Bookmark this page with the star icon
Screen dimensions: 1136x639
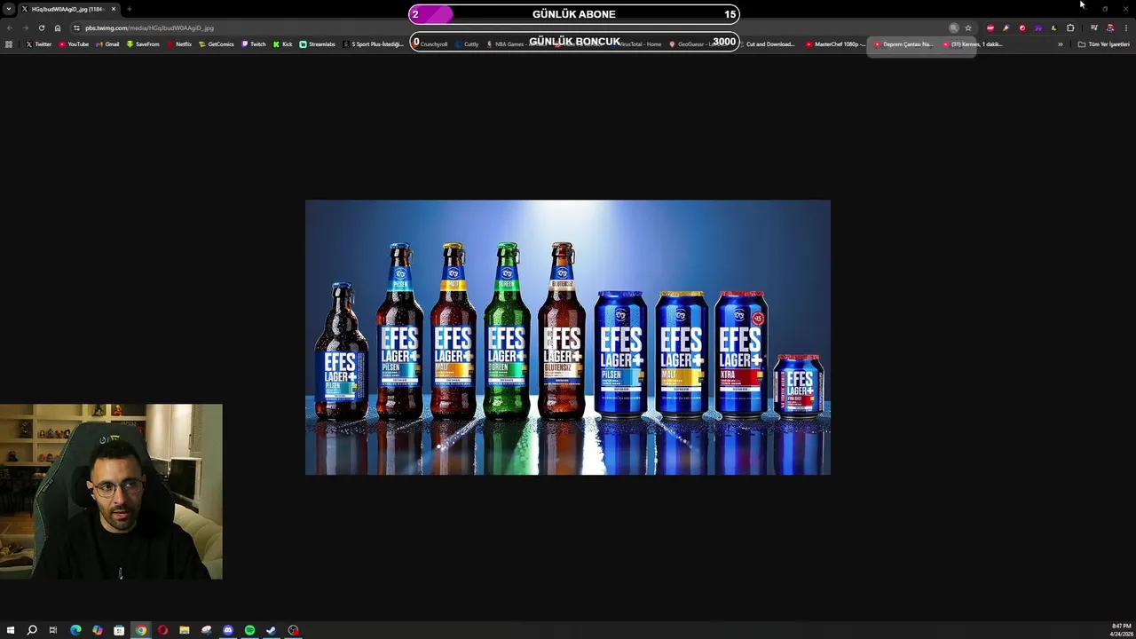click(968, 28)
